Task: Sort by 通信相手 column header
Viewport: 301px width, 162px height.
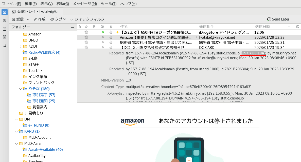Action: coord(206,27)
